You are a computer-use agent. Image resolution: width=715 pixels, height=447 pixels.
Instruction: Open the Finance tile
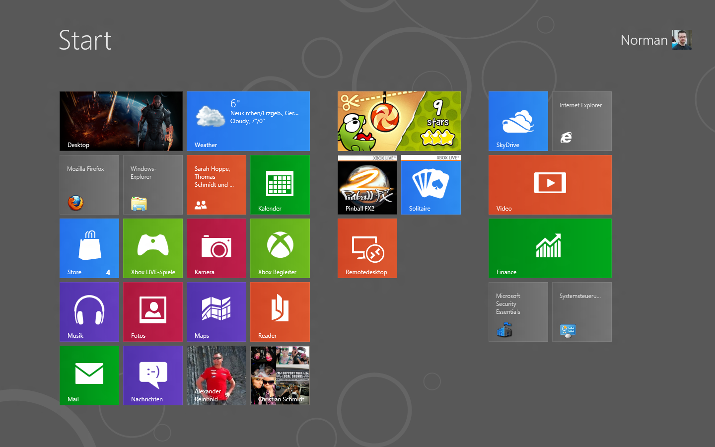click(550, 248)
